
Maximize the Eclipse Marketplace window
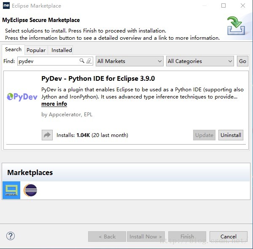tap(223, 5)
